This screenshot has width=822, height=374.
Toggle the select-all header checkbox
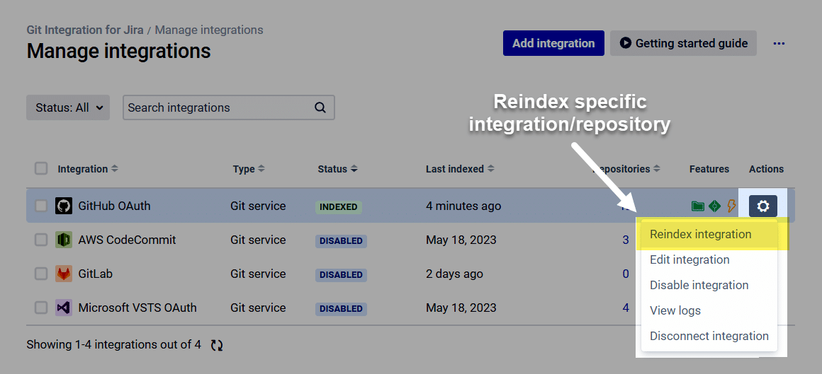[41, 168]
